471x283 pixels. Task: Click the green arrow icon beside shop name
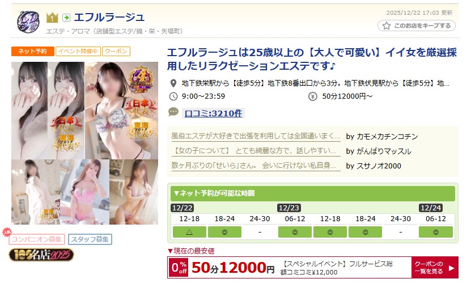pos(66,18)
